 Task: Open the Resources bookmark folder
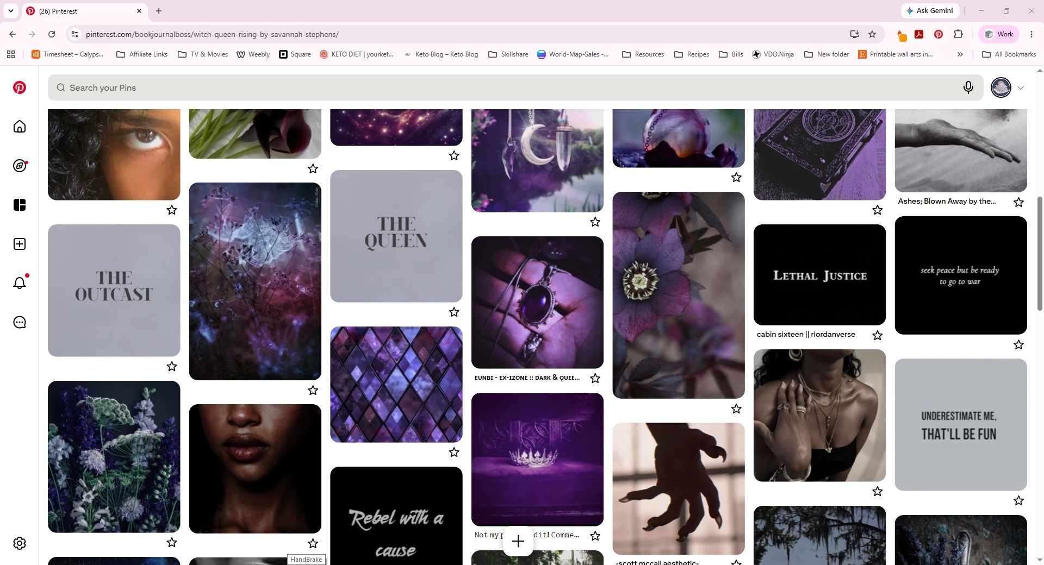pos(643,54)
